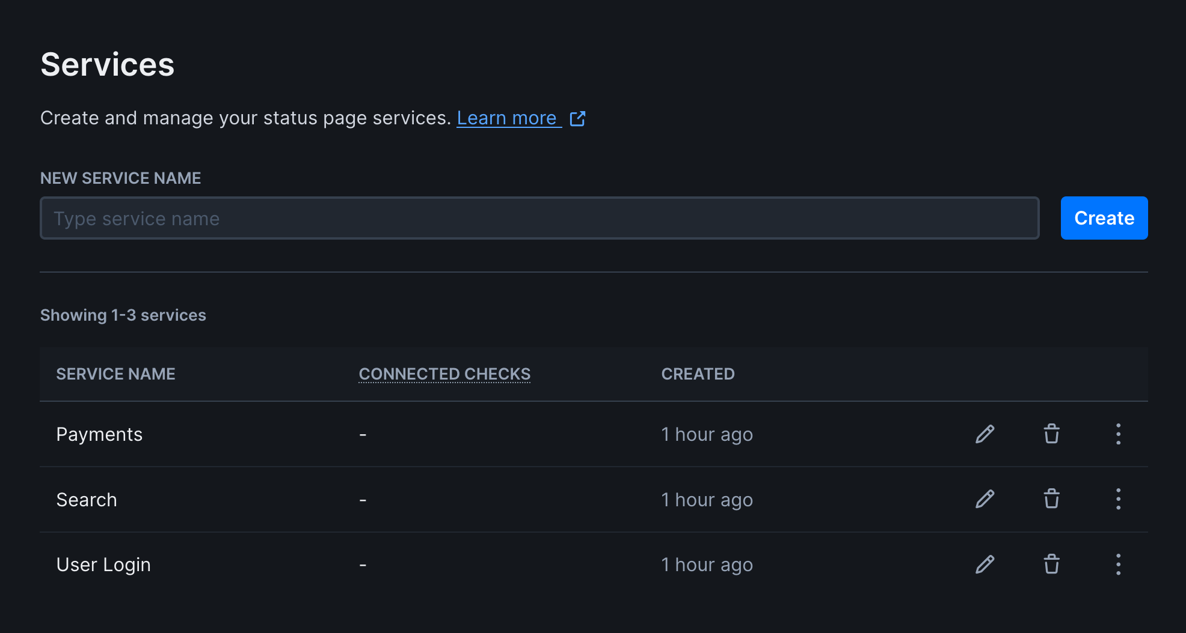Edit the Search service name
1186x633 pixels.
(x=985, y=498)
